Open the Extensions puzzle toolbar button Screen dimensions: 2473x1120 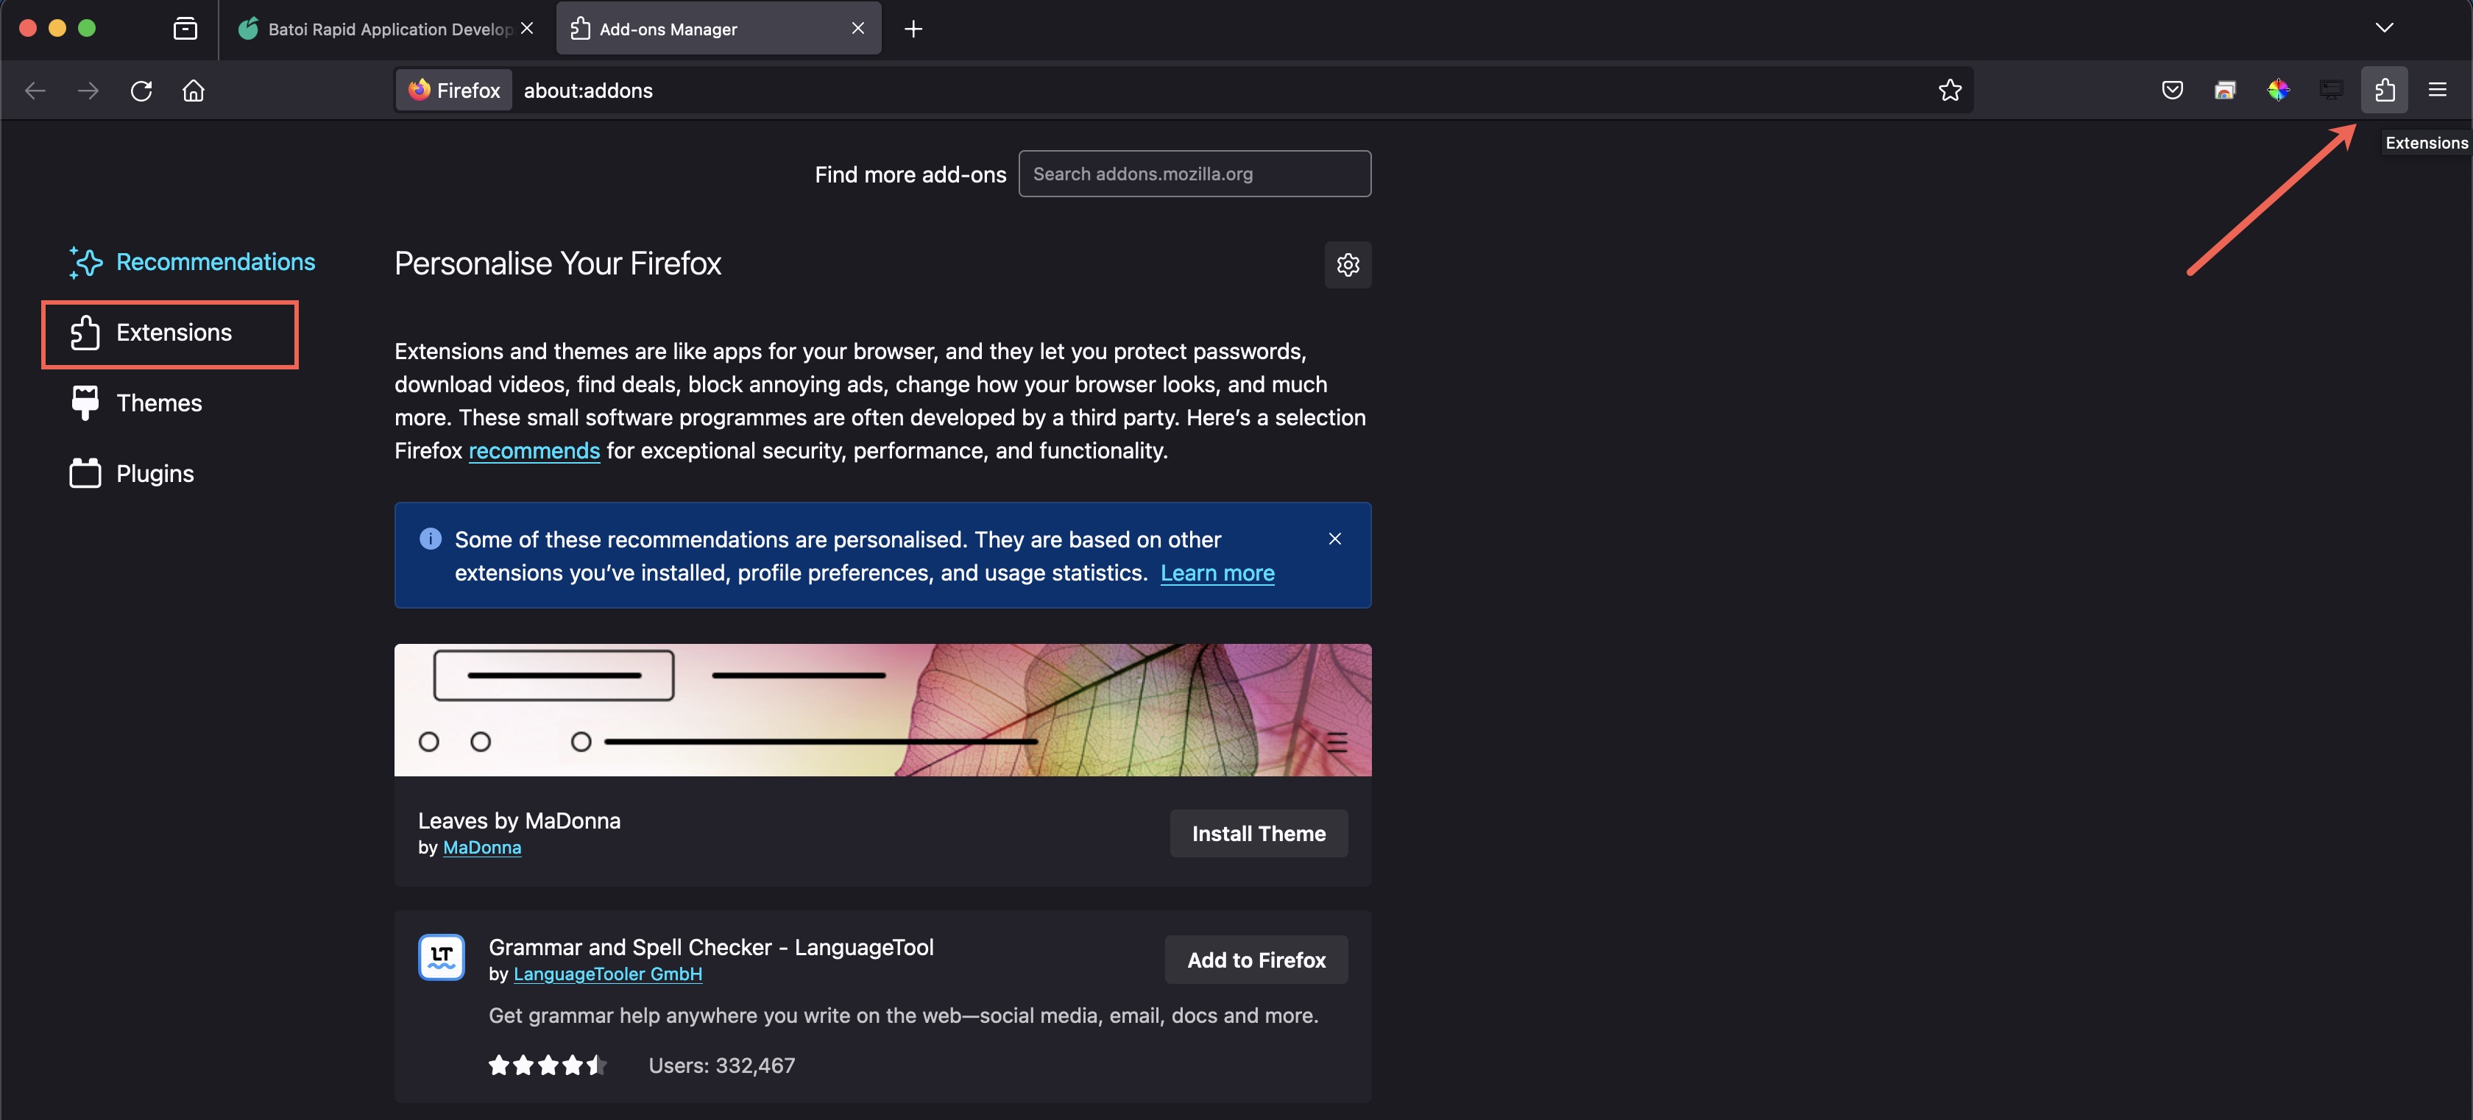point(2385,91)
